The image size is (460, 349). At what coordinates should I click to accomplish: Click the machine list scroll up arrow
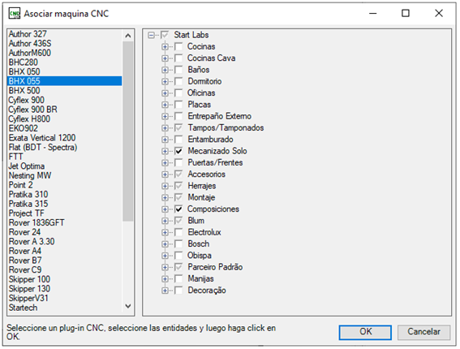tap(128, 36)
